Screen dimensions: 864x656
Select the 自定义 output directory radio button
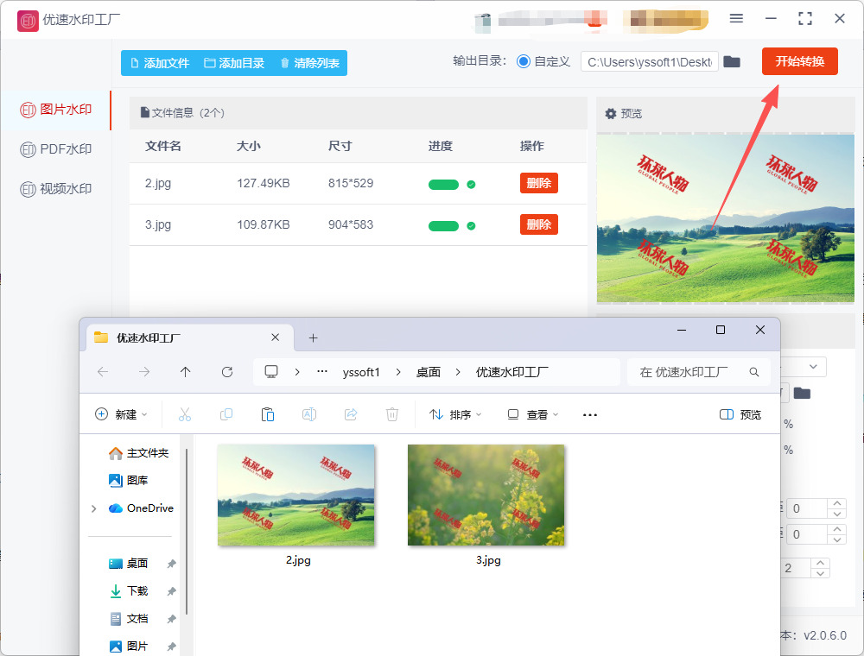point(524,61)
